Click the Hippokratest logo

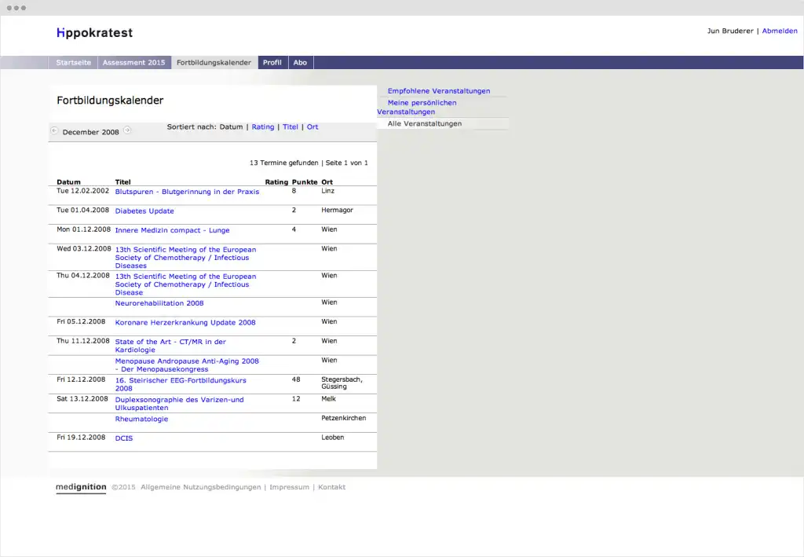point(94,33)
